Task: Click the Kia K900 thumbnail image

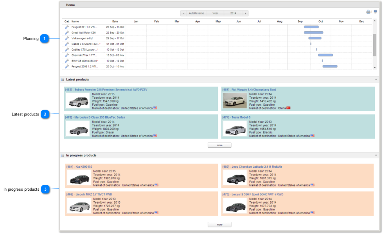Action: [79, 178]
